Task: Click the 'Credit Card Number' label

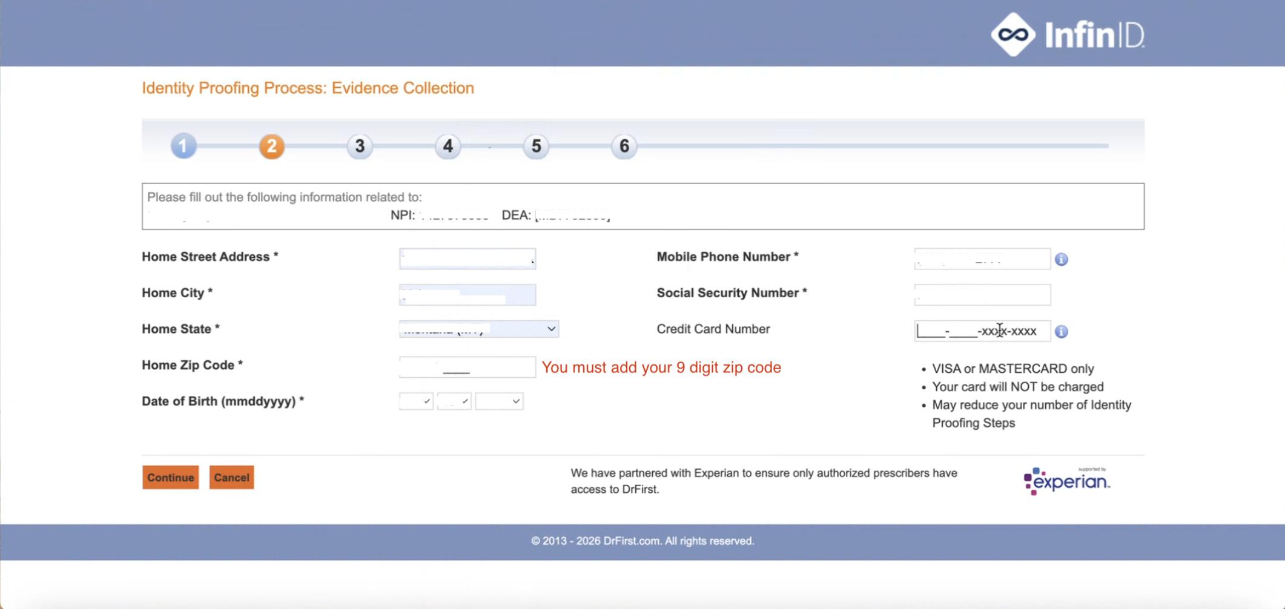Action: pyautogui.click(x=713, y=329)
